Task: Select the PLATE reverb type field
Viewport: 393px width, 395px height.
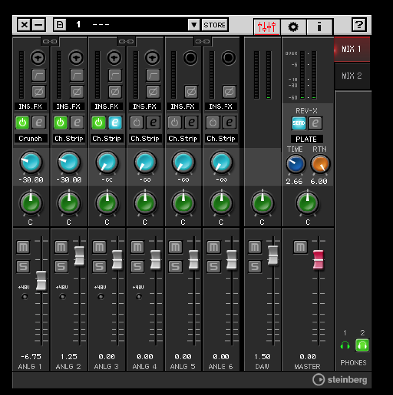Action: coord(307,139)
